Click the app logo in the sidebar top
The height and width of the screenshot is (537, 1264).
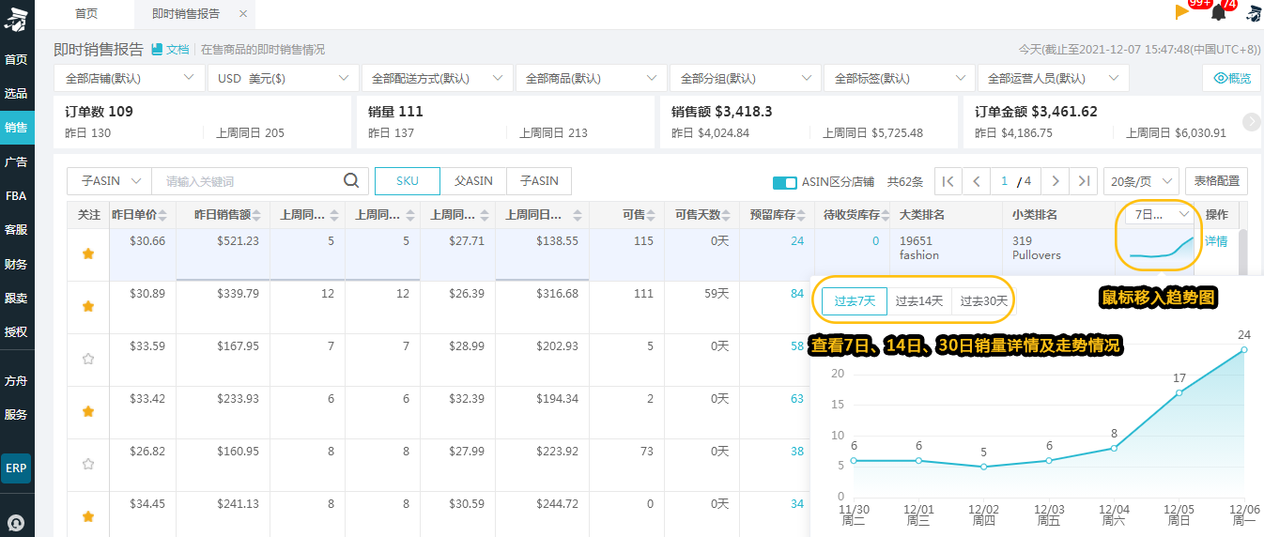pos(17,17)
